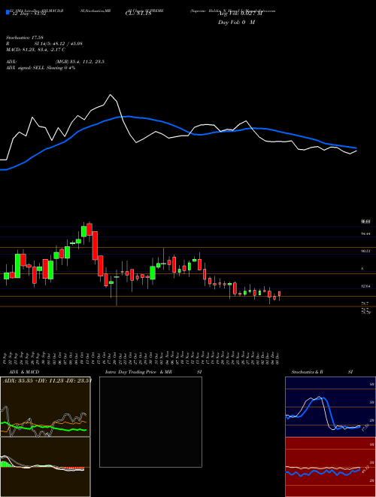
Task: Click the 82.64 price axis label
Action: (x=366, y=286)
